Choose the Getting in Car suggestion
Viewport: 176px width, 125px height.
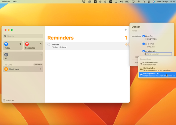158,69
